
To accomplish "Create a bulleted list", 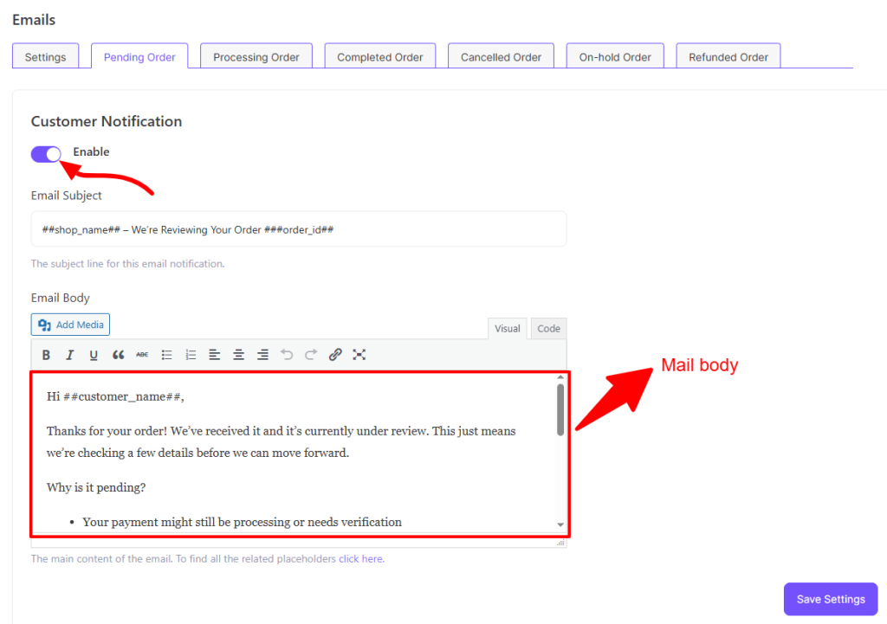I will [x=165, y=354].
